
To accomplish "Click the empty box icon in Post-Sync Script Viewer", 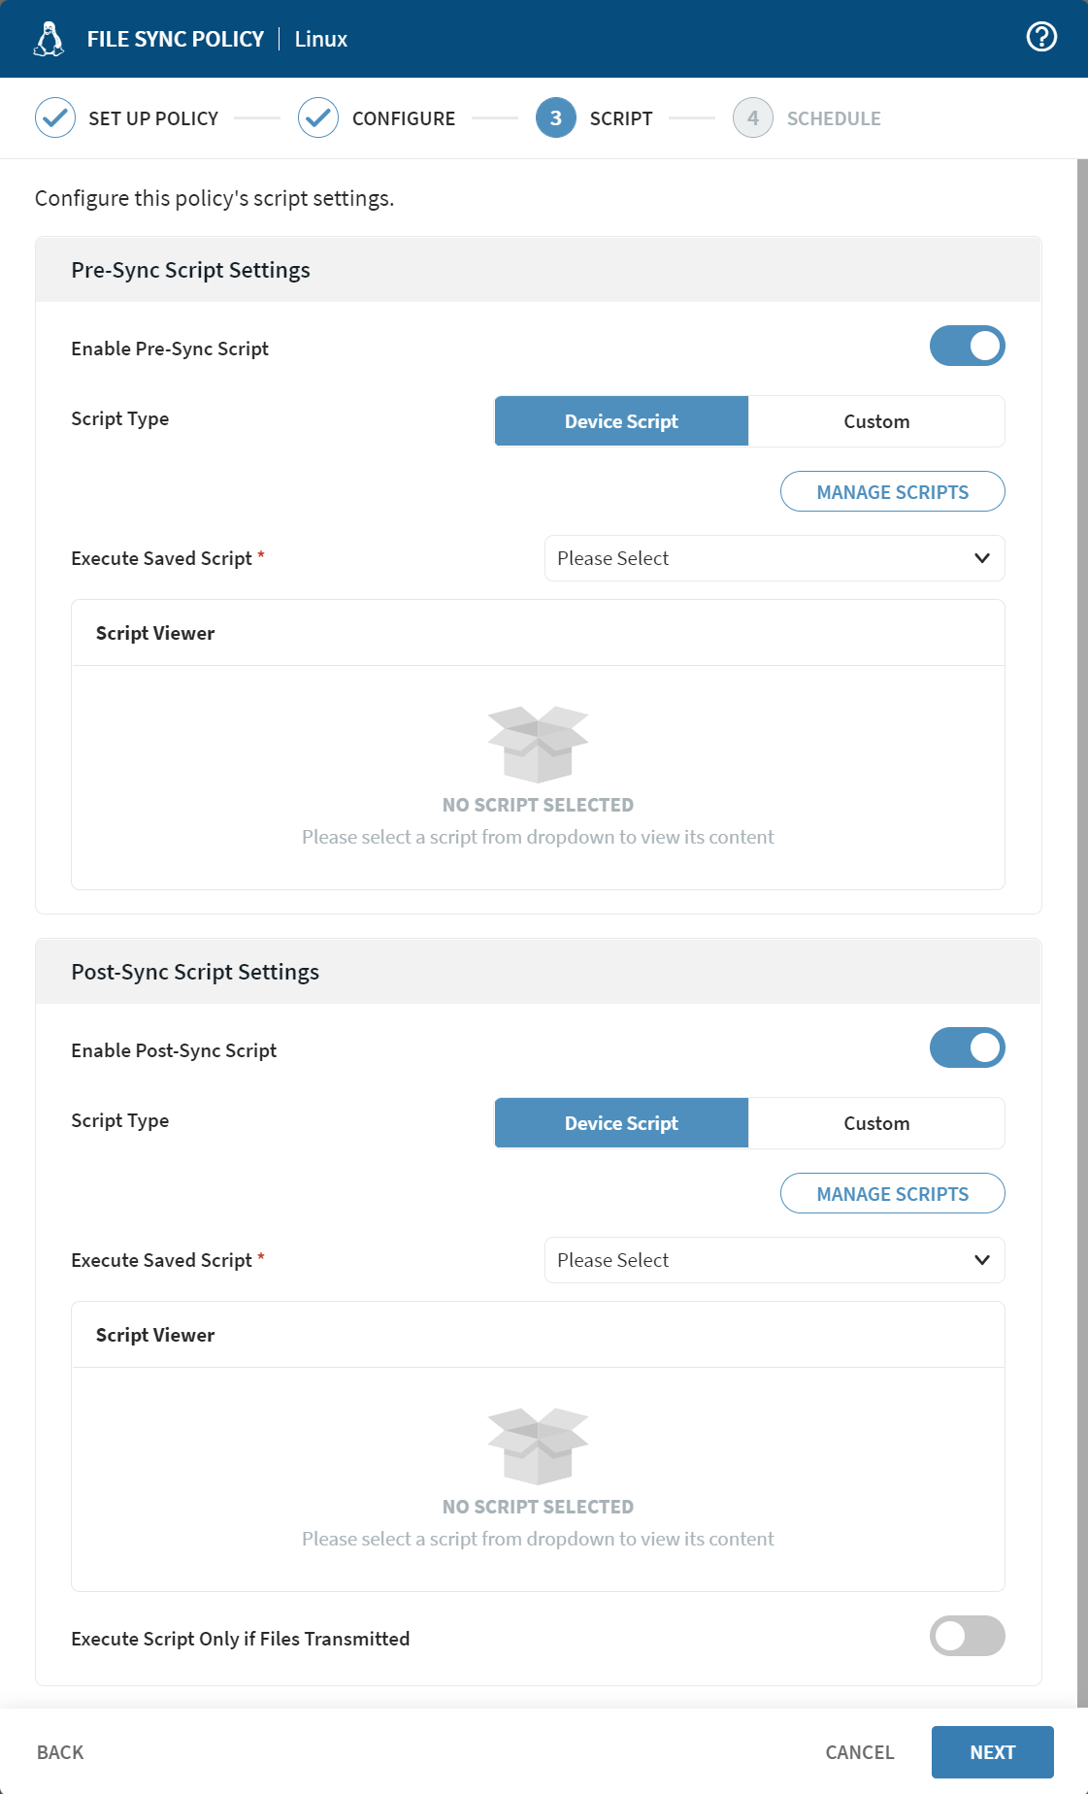I will click(538, 1445).
